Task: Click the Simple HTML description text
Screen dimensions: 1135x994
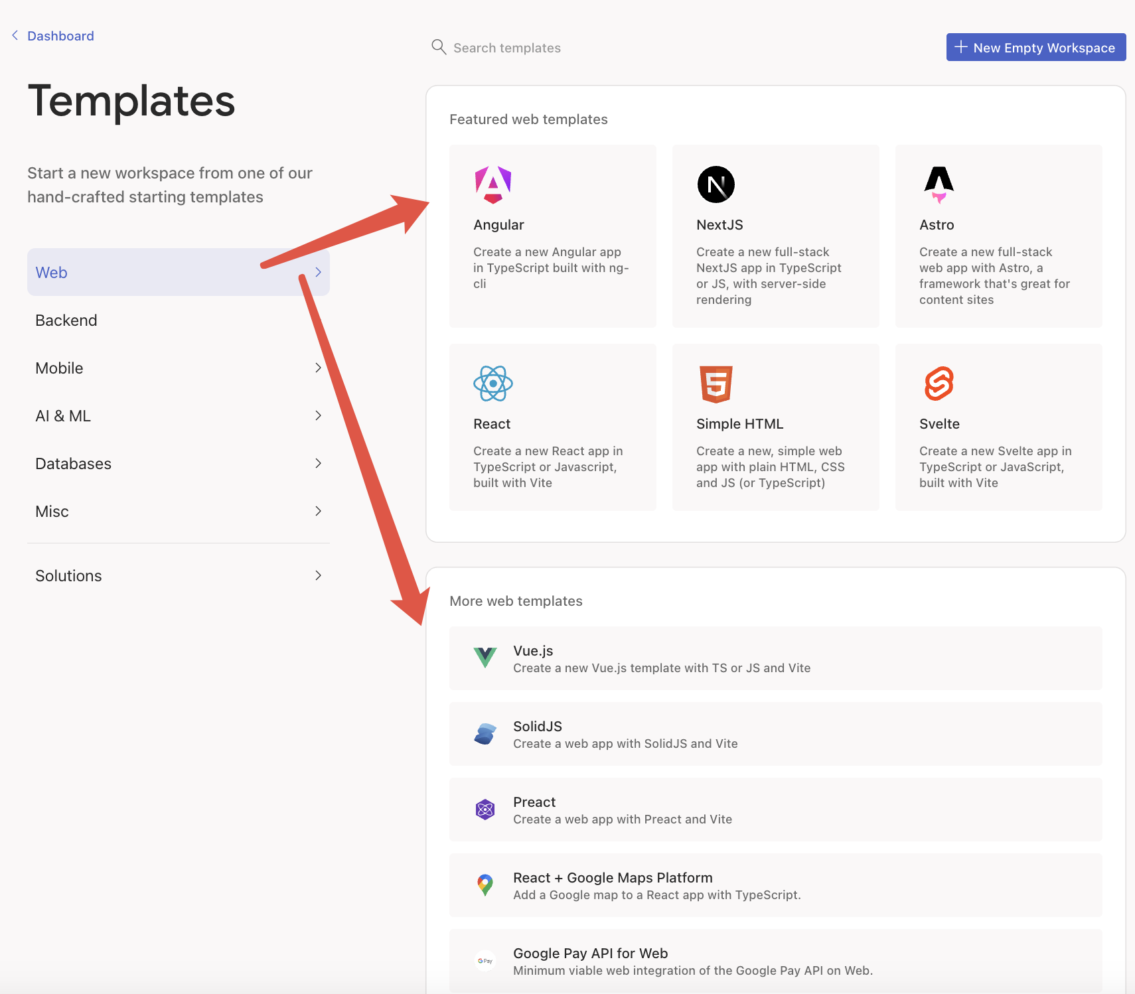Action: pos(770,467)
